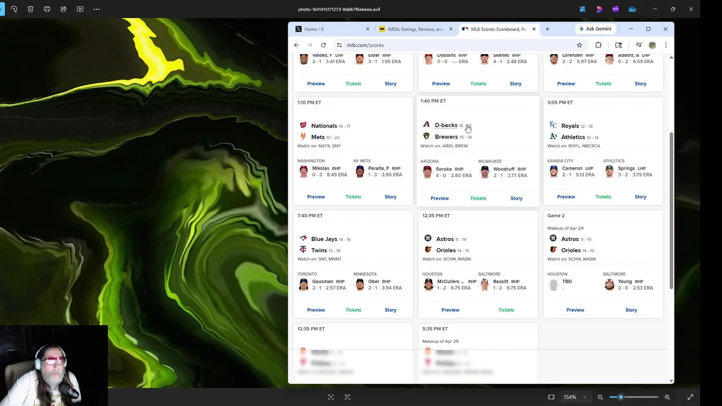Click Tickets for Royals vs Athletics game
The image size is (722, 406).
(x=603, y=197)
